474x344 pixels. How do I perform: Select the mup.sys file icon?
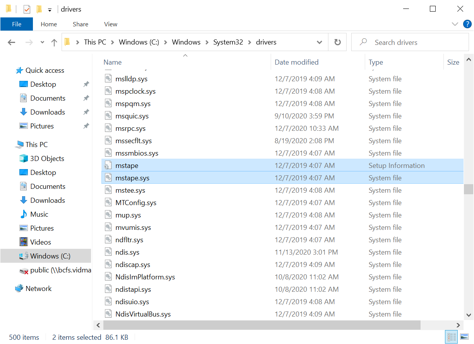108,215
